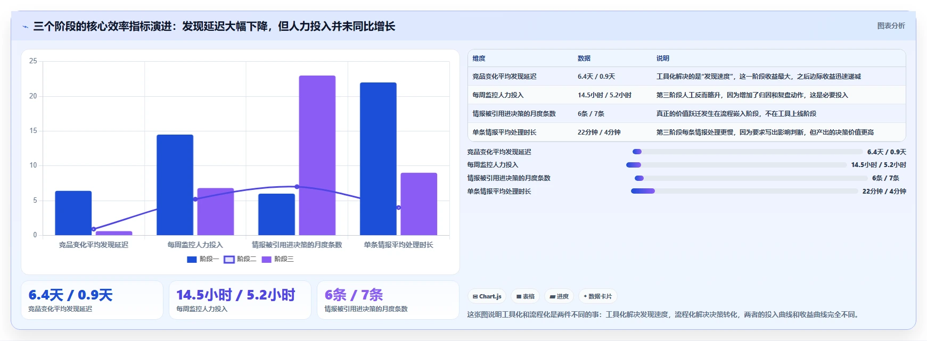This screenshot has width=927, height=341.
Task: Click the 阶段一 bar for 情报被引用进决策的月度条数
Action: [277, 214]
